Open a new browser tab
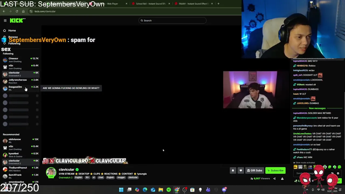Image resolution: width=345 pixels, height=194 pixels. (x=218, y=4)
